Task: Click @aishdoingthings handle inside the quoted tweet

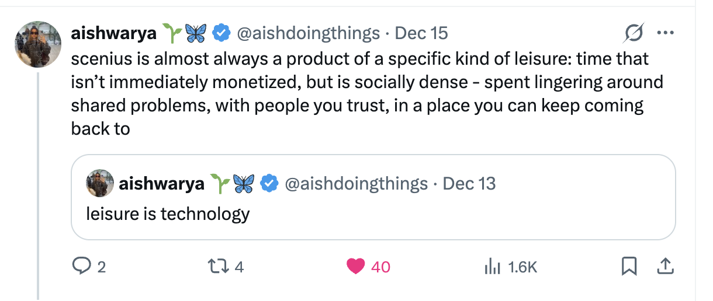Action: point(356,184)
